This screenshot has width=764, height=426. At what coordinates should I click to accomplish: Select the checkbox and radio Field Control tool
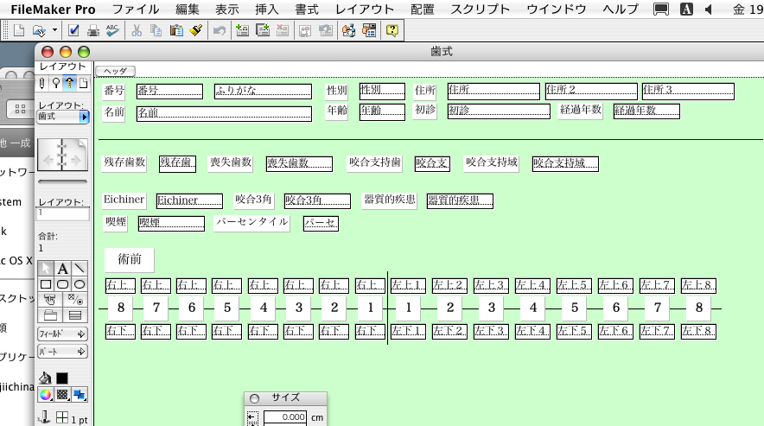click(75, 300)
